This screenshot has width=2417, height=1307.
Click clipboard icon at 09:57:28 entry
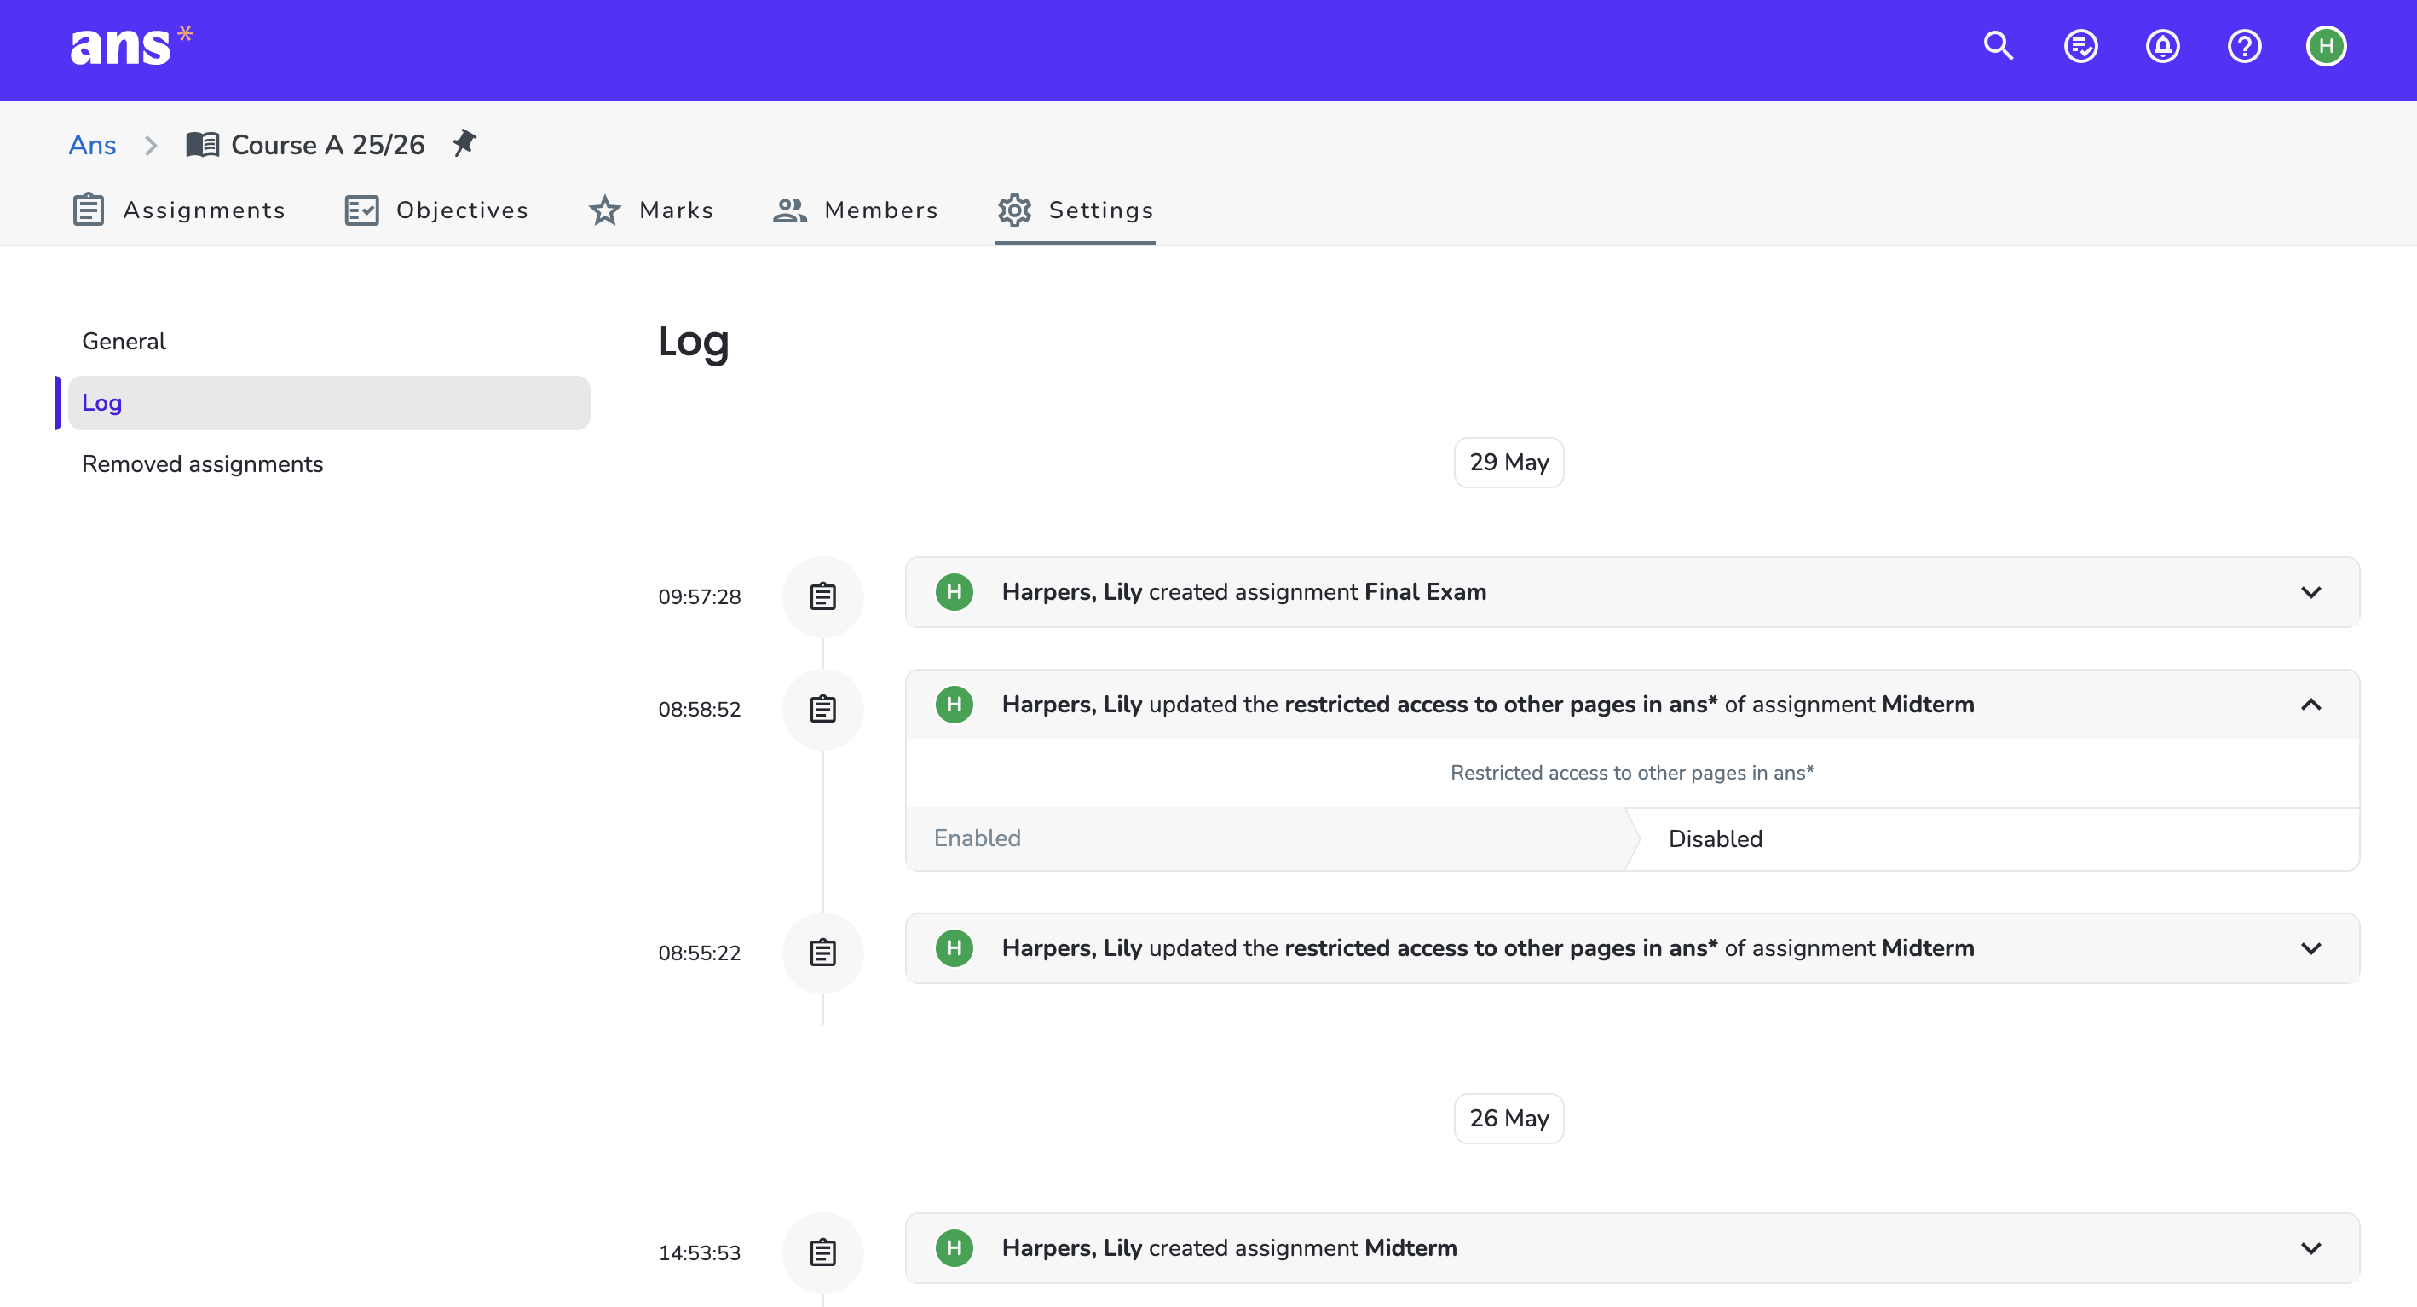(823, 596)
